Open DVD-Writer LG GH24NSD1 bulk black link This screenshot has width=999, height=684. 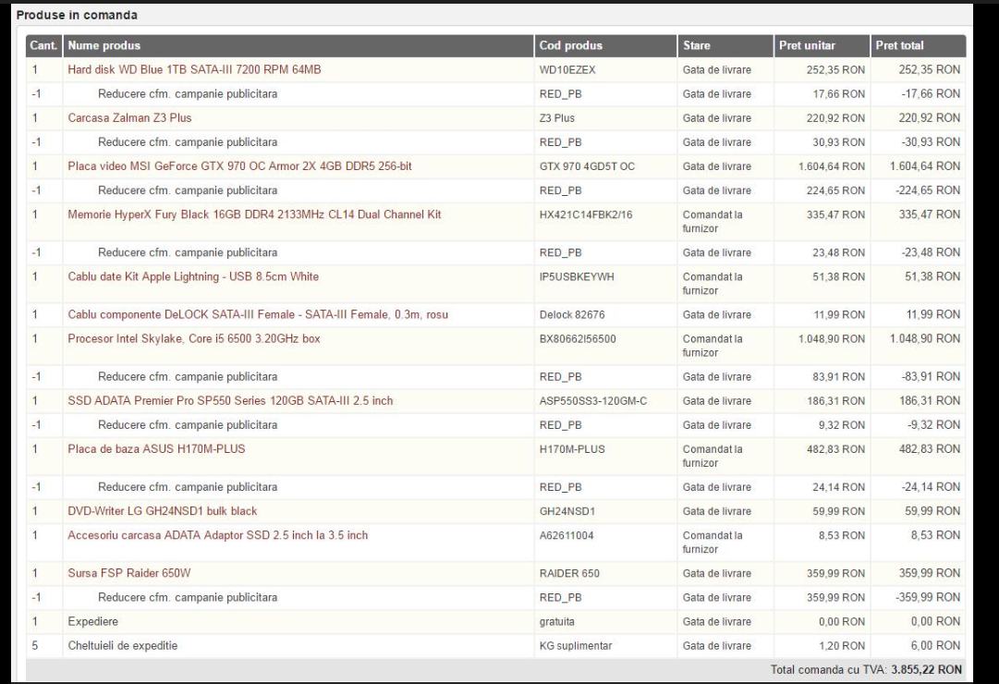(x=163, y=511)
